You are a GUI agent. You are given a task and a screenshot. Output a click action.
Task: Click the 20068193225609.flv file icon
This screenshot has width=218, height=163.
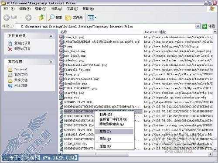[61, 125]
